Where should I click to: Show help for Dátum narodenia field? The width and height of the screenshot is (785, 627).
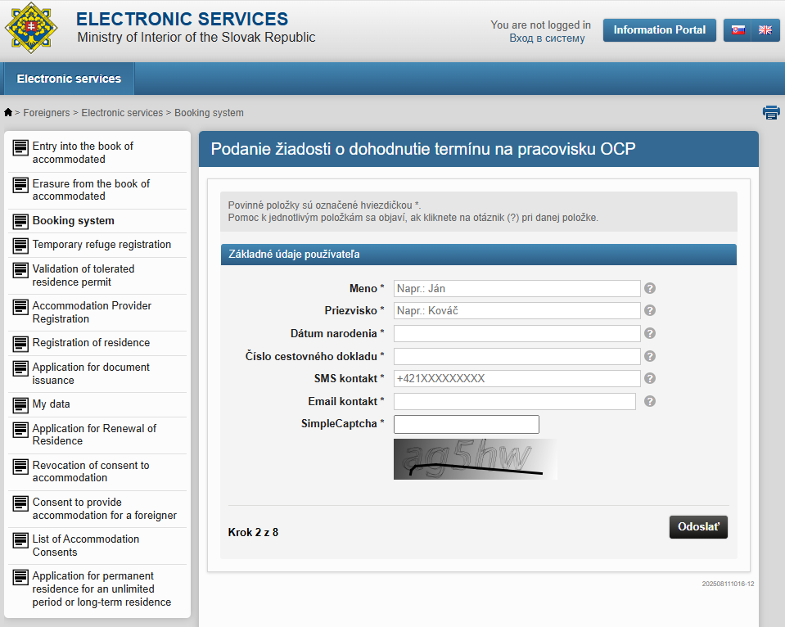650,334
